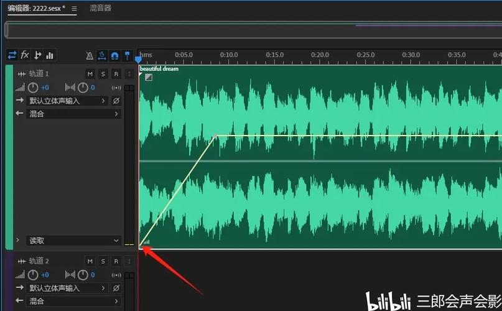This screenshot has height=311, width=502.
Task: Mute Track 2 with M button
Action: click(x=90, y=261)
